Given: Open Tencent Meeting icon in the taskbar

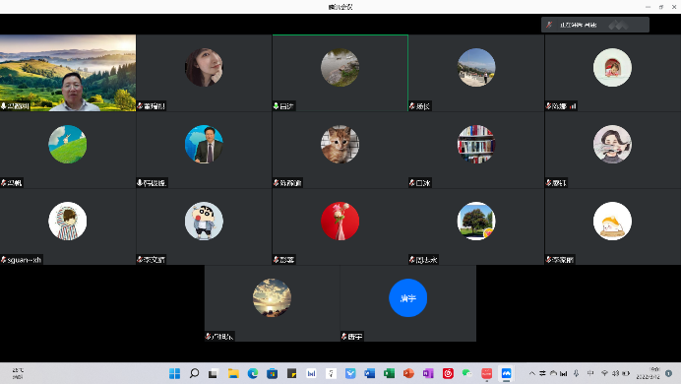Looking at the screenshot, I should [506, 373].
